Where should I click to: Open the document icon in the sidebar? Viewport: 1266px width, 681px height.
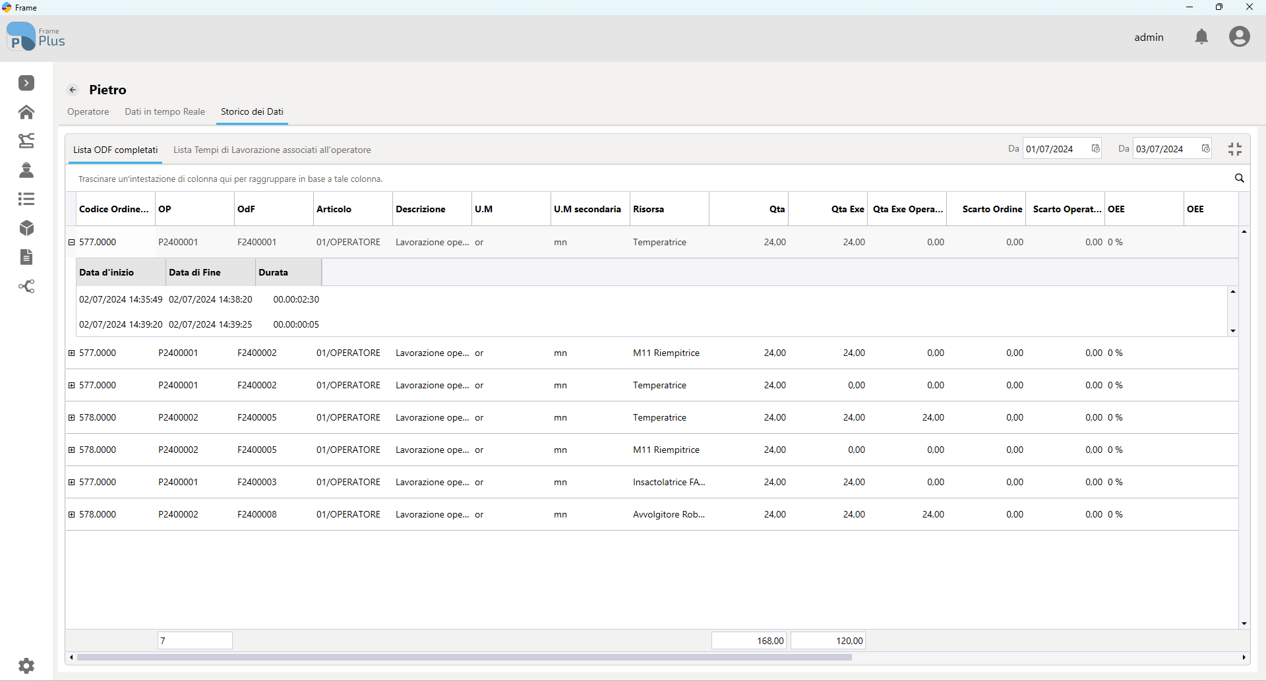coord(26,257)
